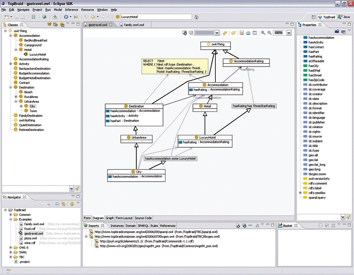Click hasAccommodation some LuxuryHotel restriction box
The image size is (354, 275).
tap(170, 158)
